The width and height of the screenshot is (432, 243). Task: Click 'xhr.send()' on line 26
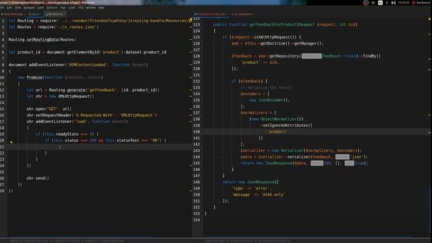[38, 178]
